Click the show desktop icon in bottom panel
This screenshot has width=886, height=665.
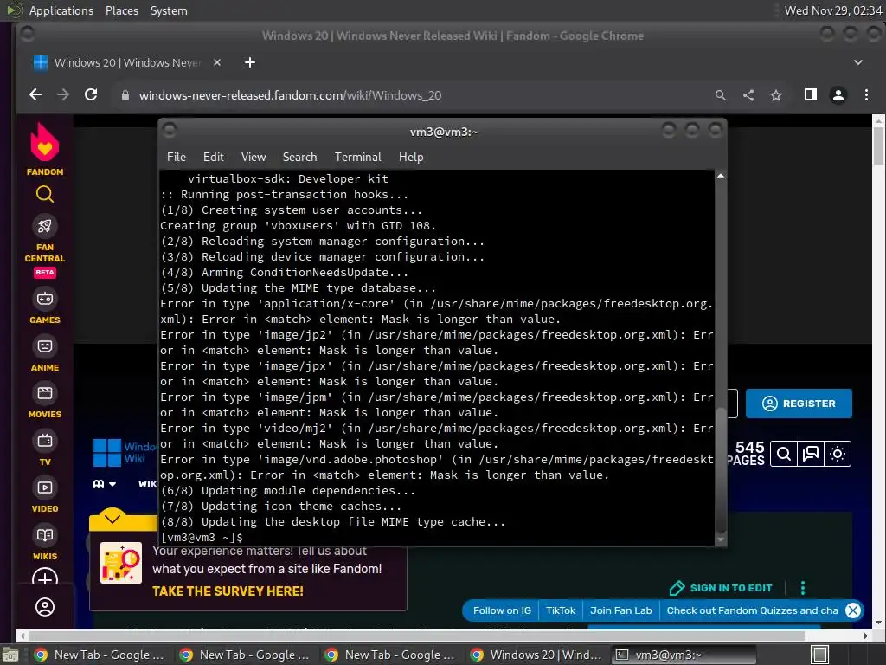pyautogui.click(x=10, y=655)
